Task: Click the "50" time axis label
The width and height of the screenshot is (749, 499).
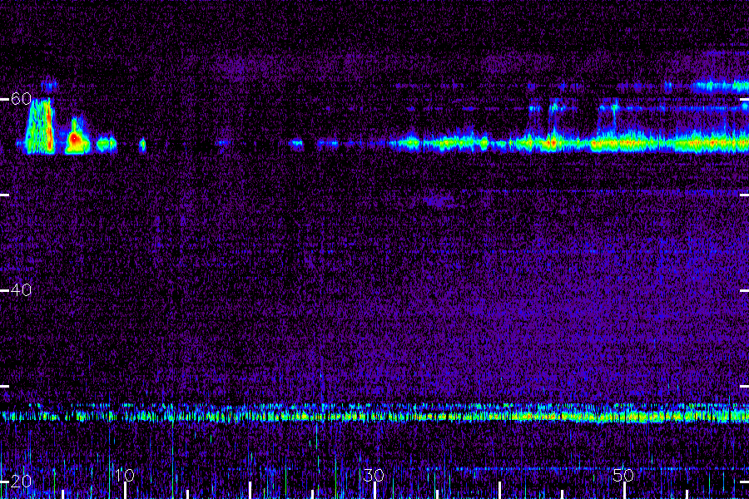Action: (623, 475)
